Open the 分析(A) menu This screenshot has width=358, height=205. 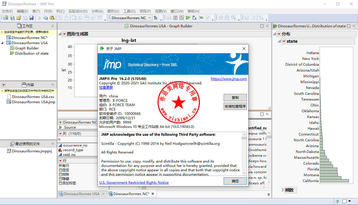pos(97,11)
